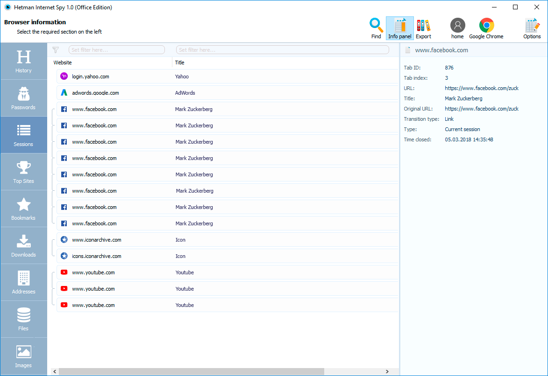
Task: Select the www.iconarchive.com entry
Action: pos(96,240)
